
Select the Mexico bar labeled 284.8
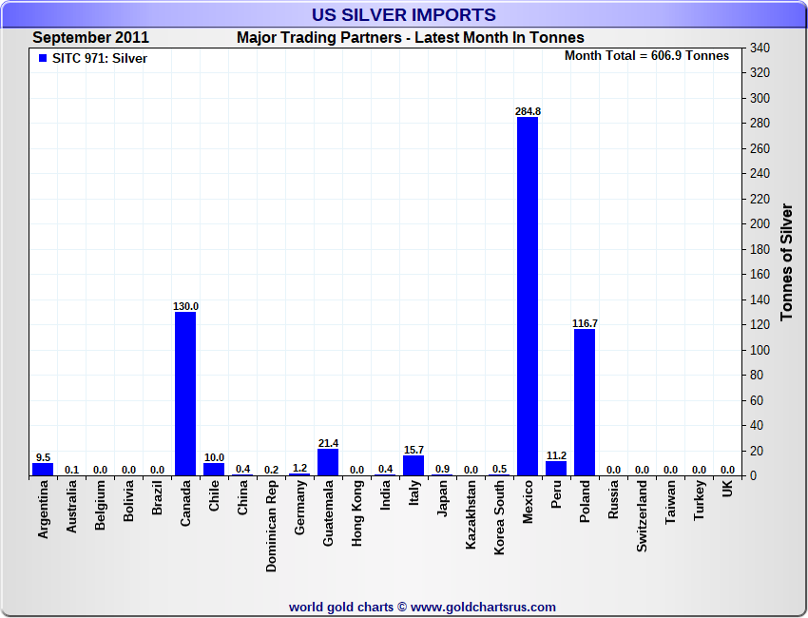pos(528,297)
